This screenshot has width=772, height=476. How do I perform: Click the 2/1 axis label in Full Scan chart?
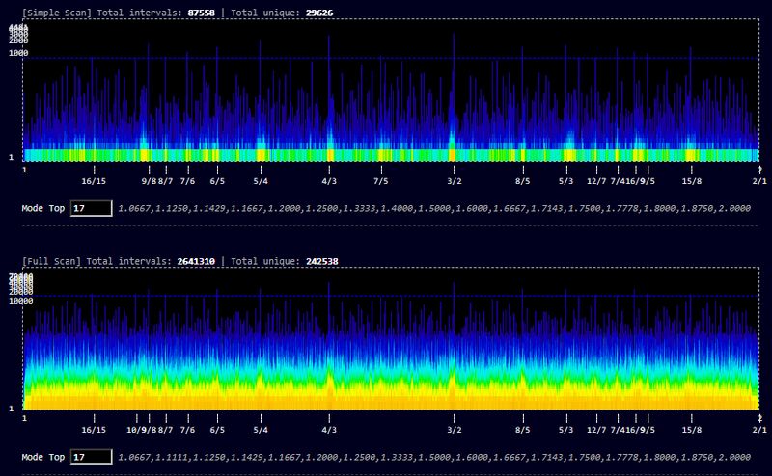[759, 431]
